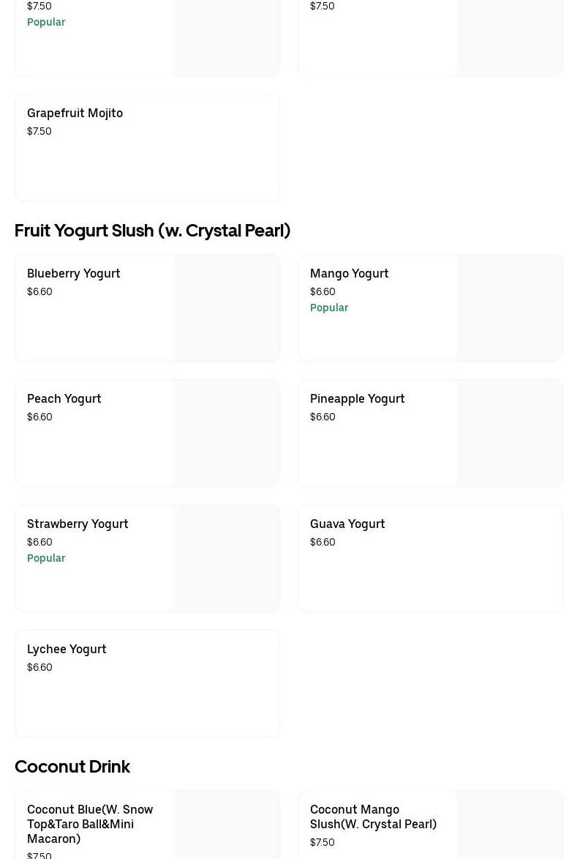Click the Strawberry Yogurt photo placeholder
The image size is (588, 859).
point(226,558)
